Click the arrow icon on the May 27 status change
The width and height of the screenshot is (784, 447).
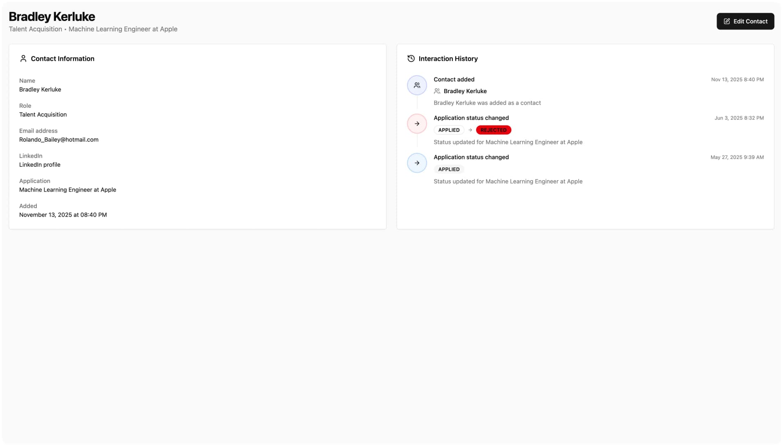coord(416,163)
